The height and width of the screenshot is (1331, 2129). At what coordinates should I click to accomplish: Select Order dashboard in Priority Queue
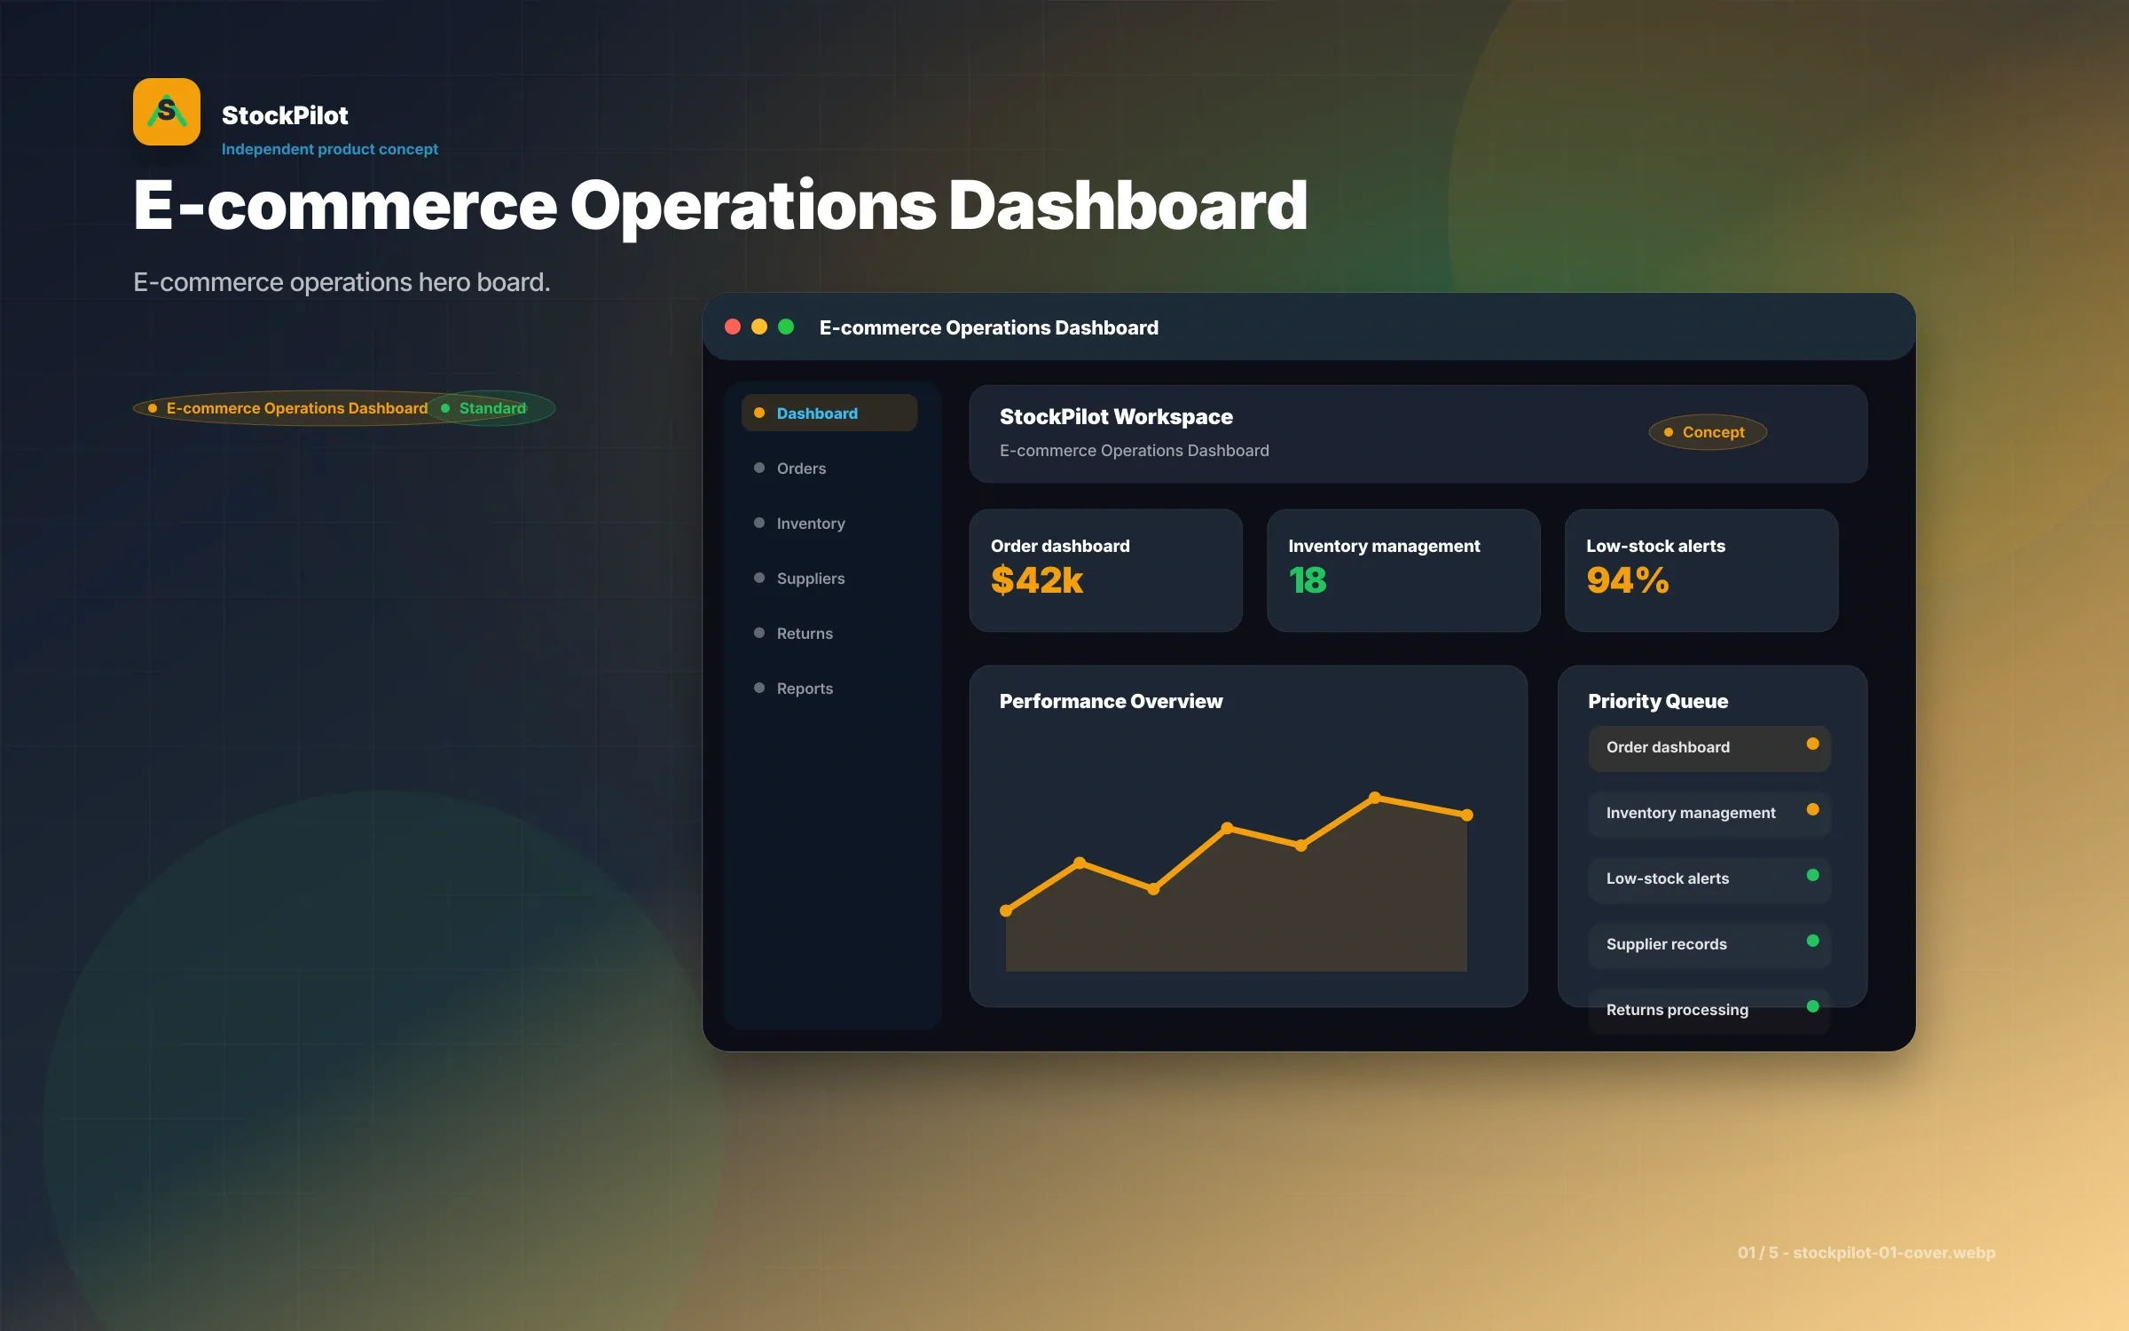click(x=1709, y=748)
